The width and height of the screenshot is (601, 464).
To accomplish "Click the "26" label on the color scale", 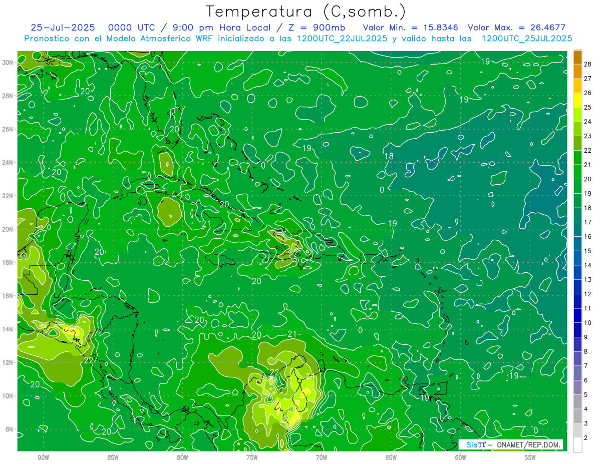I will pyautogui.click(x=588, y=93).
